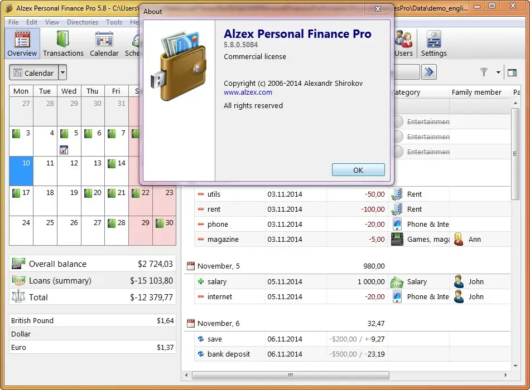Screen dimensions: 530x390
Task: Select the Euro currency row
Action: tap(92, 347)
